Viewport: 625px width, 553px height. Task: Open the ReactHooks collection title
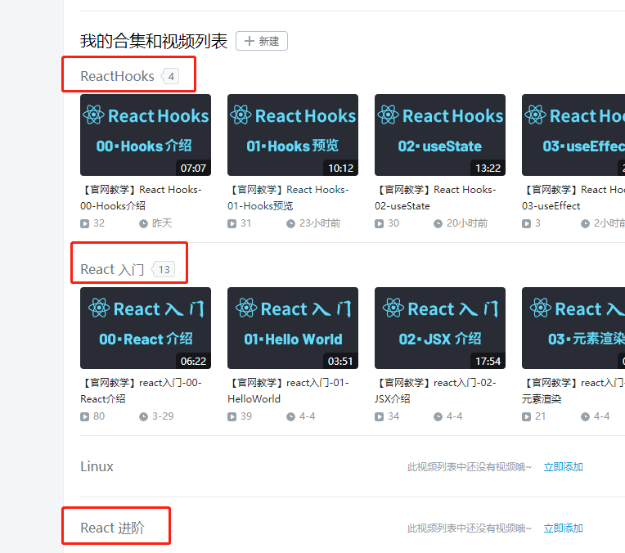117,76
